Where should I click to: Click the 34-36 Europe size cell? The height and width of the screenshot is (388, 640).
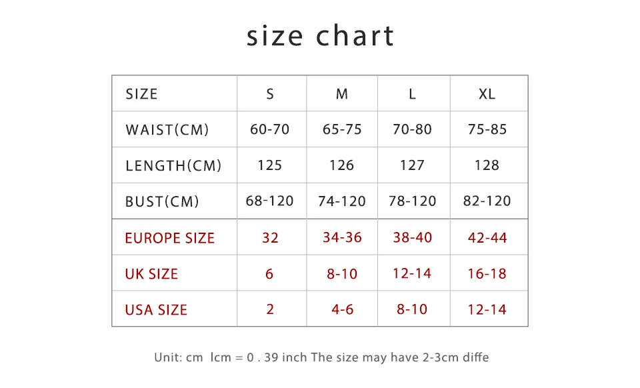pyautogui.click(x=342, y=237)
